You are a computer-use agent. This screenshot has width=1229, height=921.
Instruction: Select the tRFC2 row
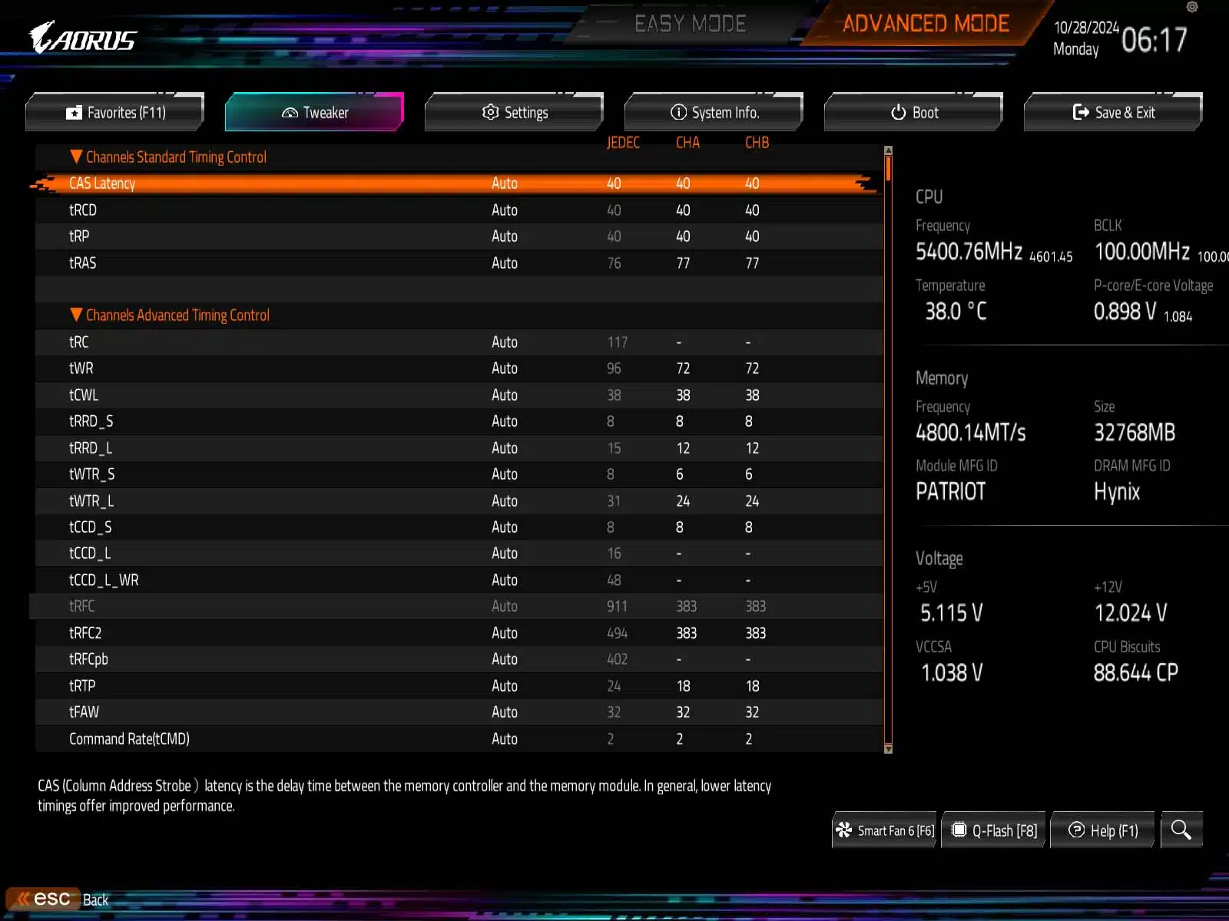[x=459, y=633]
